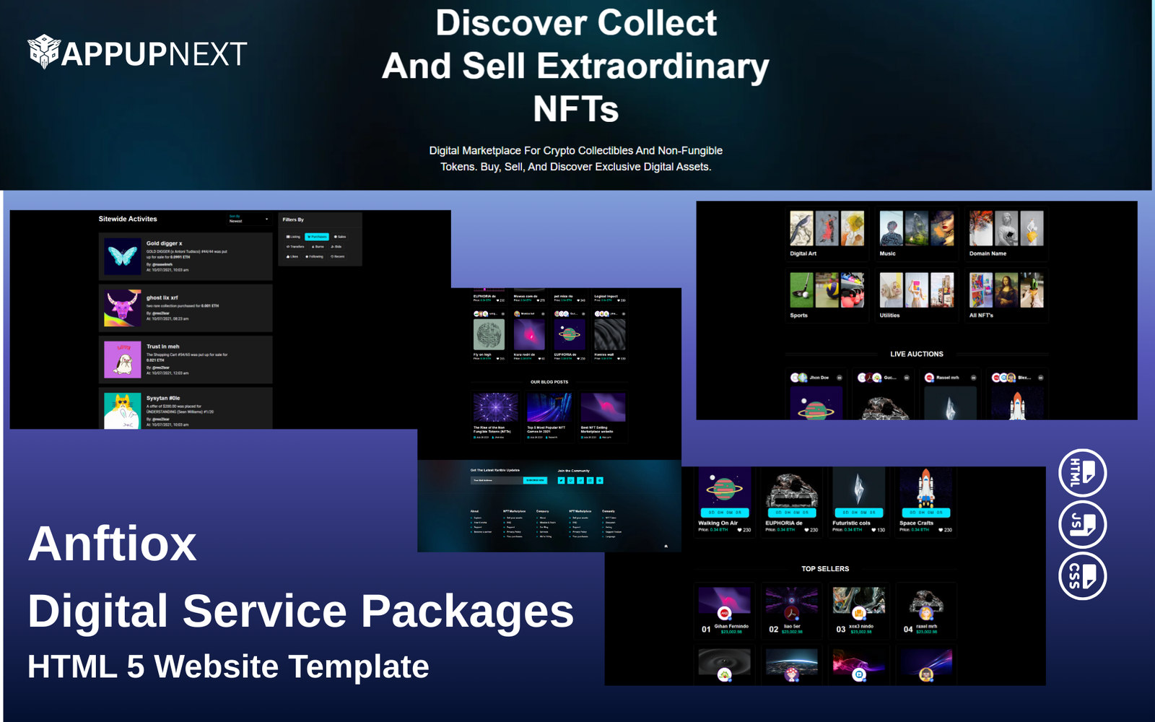Click the CSS file format icon
The height and width of the screenshot is (722, 1155).
tap(1082, 576)
